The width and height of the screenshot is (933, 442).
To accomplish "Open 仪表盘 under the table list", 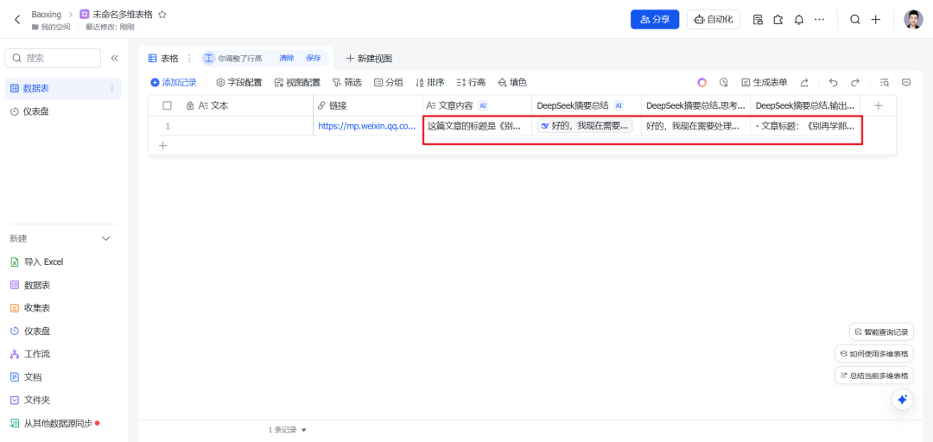I will click(63, 111).
